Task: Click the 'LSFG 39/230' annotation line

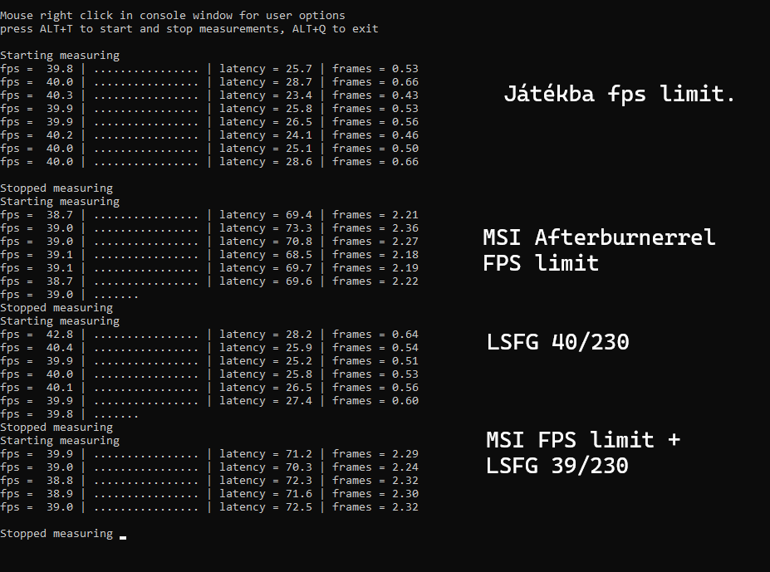Action: [557, 466]
